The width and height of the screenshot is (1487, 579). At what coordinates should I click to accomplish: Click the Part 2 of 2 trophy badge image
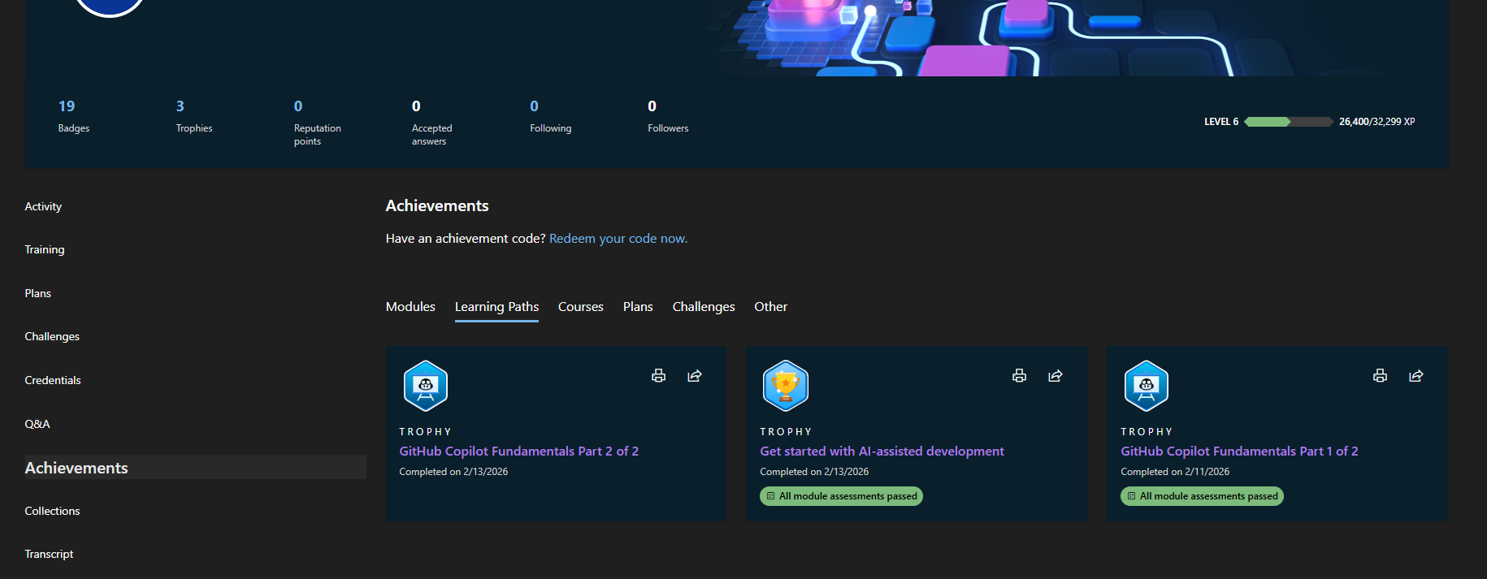coord(426,386)
